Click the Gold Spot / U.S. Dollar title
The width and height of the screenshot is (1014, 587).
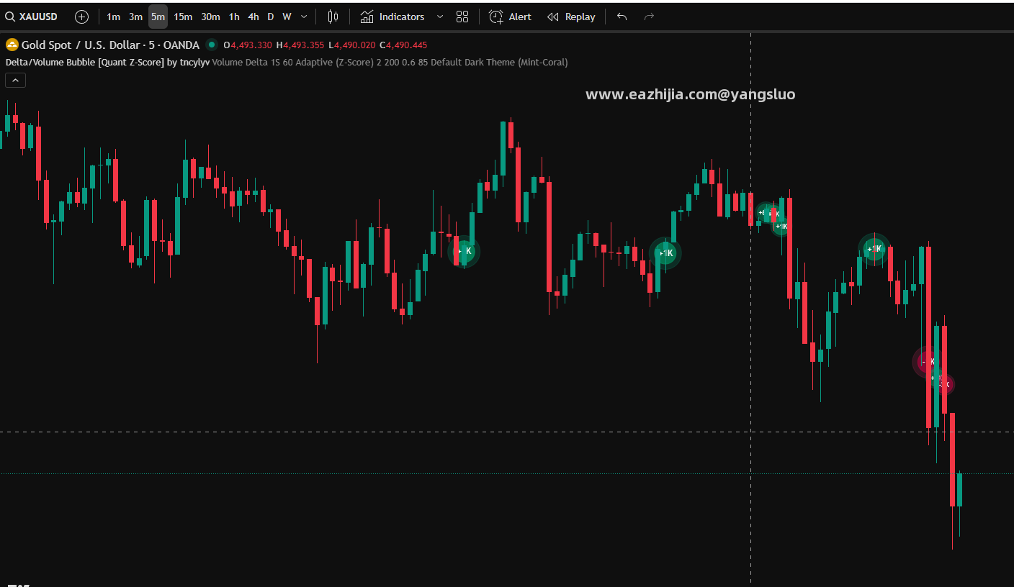[82, 45]
